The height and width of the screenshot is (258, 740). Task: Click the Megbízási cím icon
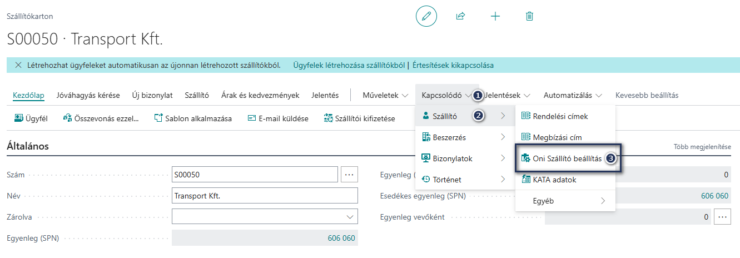525,137
